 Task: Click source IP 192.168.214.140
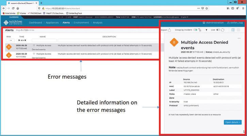point(190,82)
